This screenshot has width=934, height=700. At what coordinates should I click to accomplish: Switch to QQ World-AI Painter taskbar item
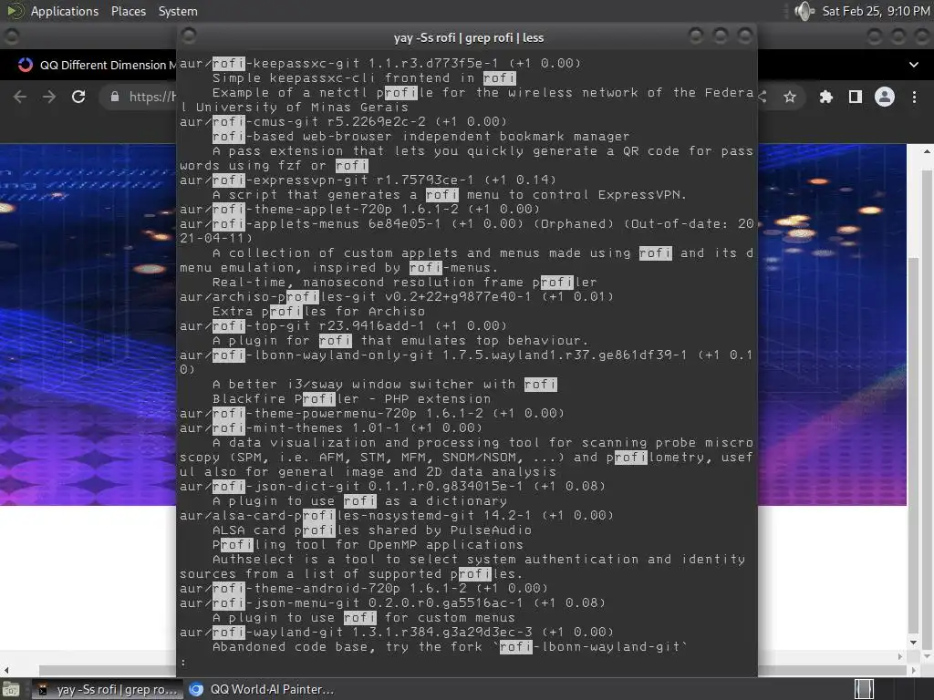tap(262, 689)
